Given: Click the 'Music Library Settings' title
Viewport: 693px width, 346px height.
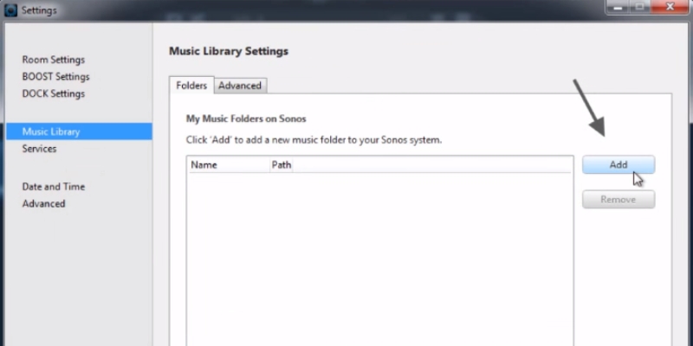Looking at the screenshot, I should click(229, 51).
